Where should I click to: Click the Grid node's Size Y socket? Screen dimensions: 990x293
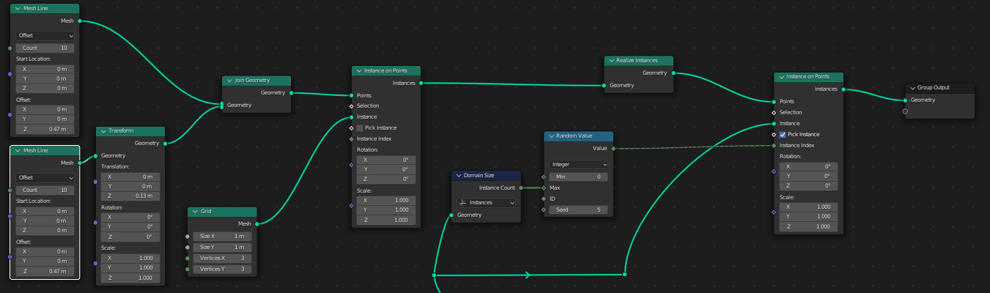click(188, 248)
